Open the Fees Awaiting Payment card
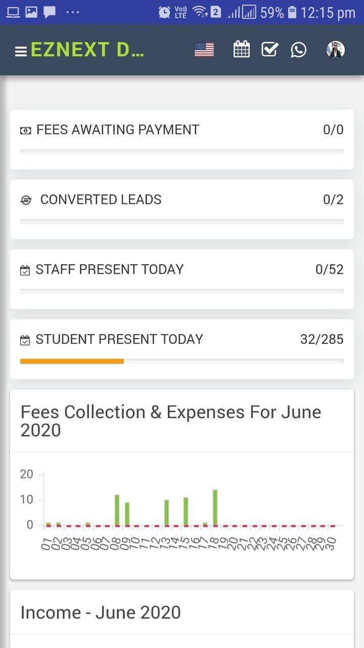The width and height of the screenshot is (364, 648). point(182,139)
